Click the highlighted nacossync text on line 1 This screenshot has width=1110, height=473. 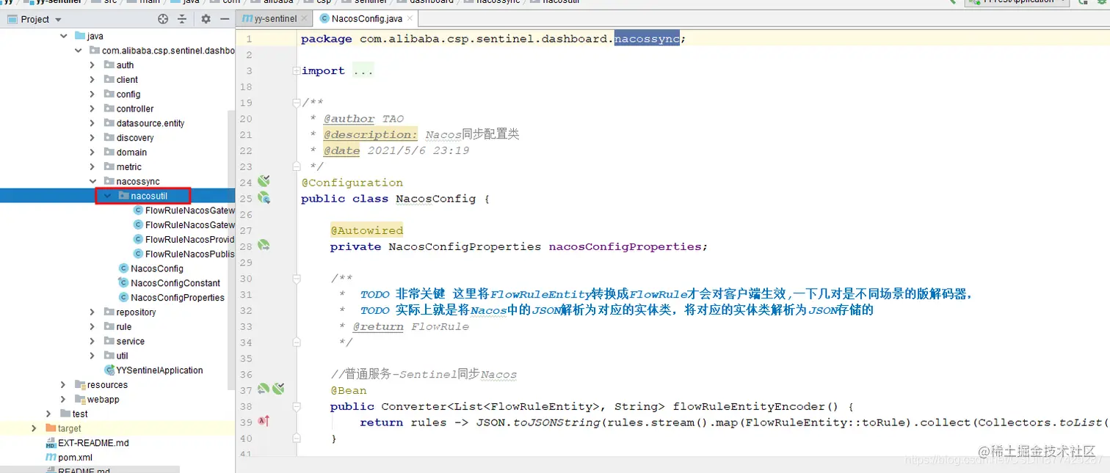click(x=647, y=39)
